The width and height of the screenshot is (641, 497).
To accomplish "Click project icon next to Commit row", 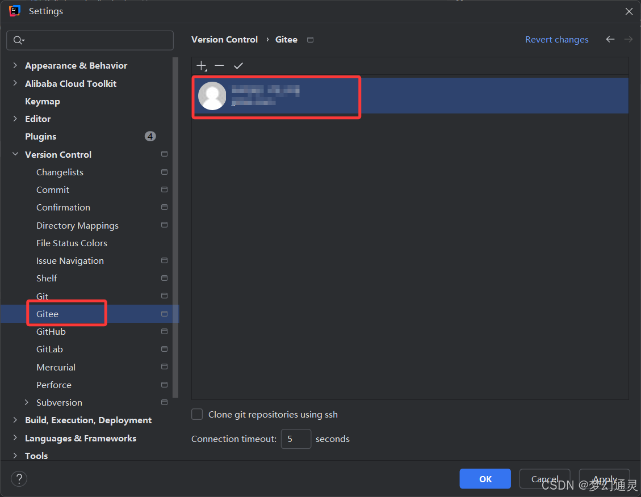I will tap(164, 189).
